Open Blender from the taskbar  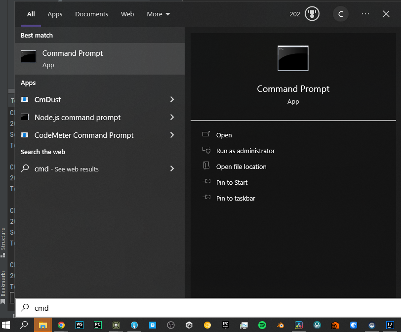click(x=281, y=325)
